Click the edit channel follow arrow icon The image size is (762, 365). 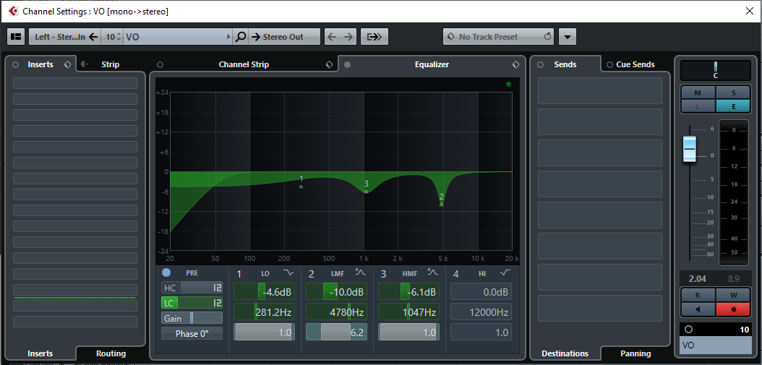coord(374,36)
